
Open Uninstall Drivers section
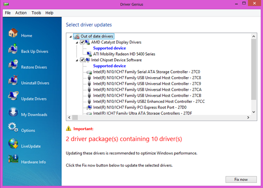pos(35,83)
